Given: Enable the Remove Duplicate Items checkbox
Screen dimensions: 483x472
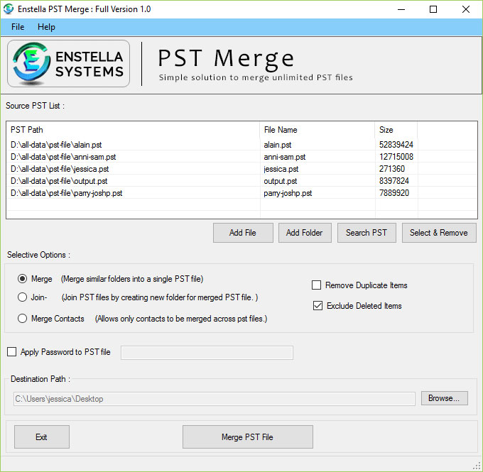Looking at the screenshot, I should tap(317, 285).
